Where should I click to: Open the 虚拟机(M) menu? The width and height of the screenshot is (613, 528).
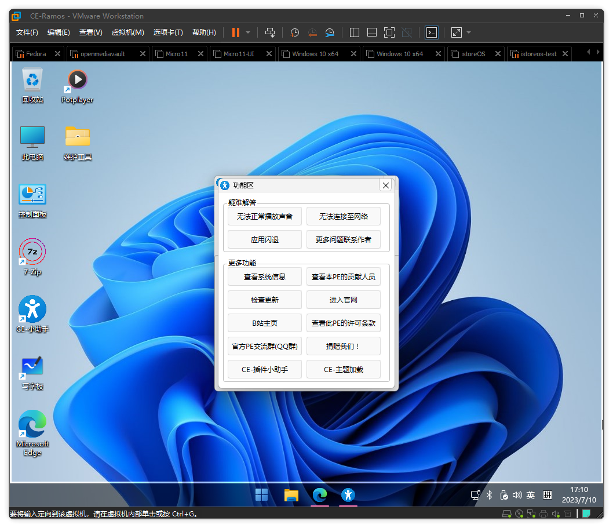click(127, 32)
